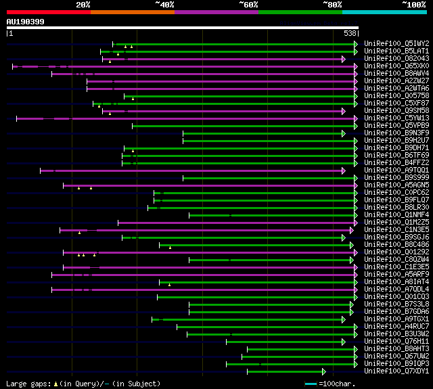Click the white AU190399 query sequence bar
Image resolution: width=433 pixels, height=389 pixels.
tap(183, 28)
